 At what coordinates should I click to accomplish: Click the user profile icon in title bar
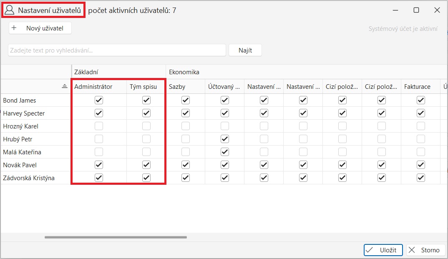[9, 10]
